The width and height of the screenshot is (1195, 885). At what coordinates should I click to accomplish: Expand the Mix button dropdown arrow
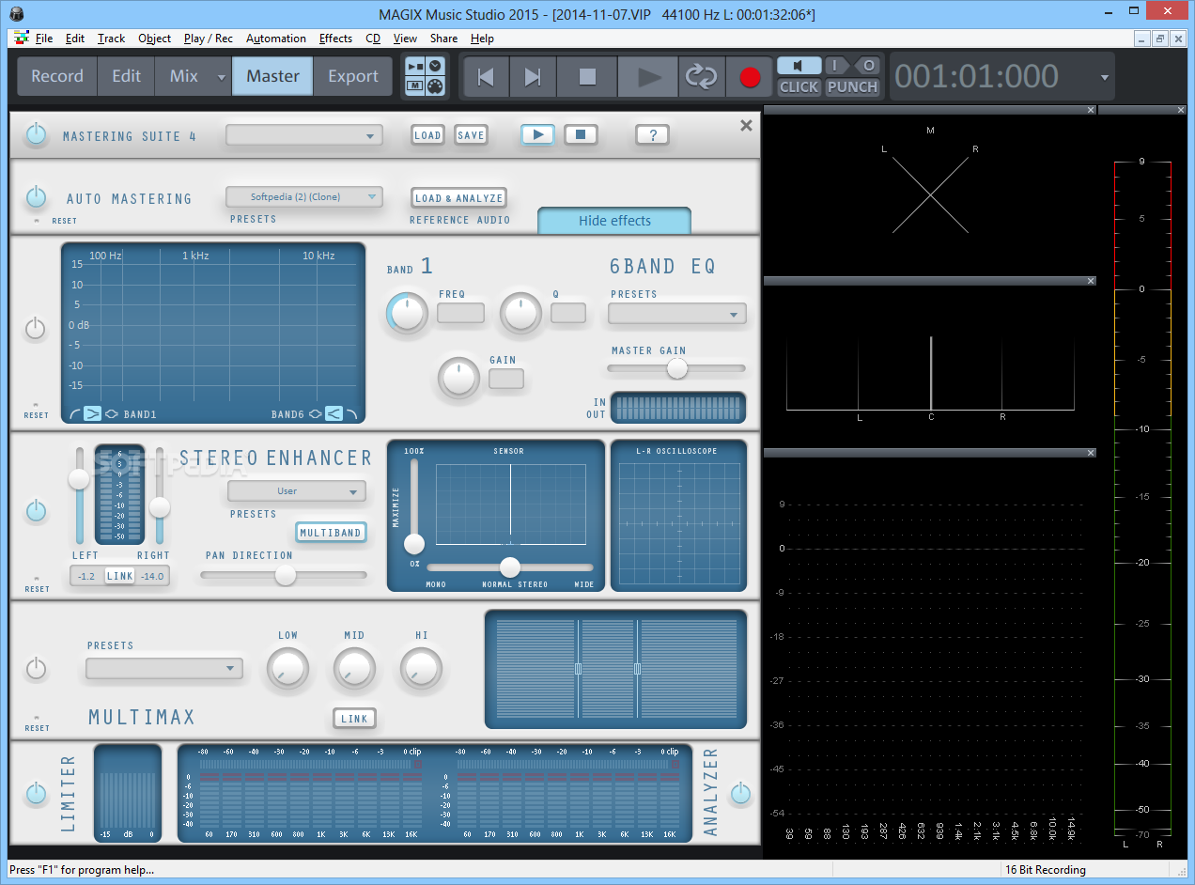(x=222, y=77)
